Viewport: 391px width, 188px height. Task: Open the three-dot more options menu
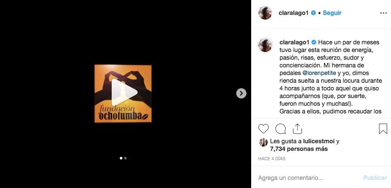[383, 13]
